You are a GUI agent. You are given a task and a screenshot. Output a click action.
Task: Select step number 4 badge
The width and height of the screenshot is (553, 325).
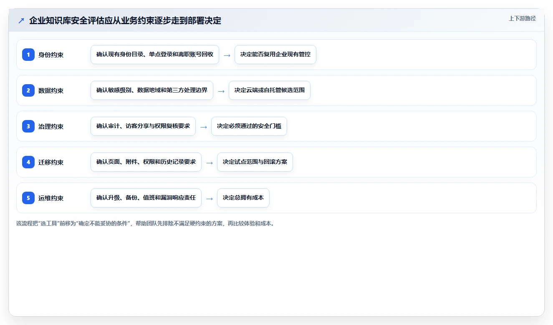tap(28, 162)
